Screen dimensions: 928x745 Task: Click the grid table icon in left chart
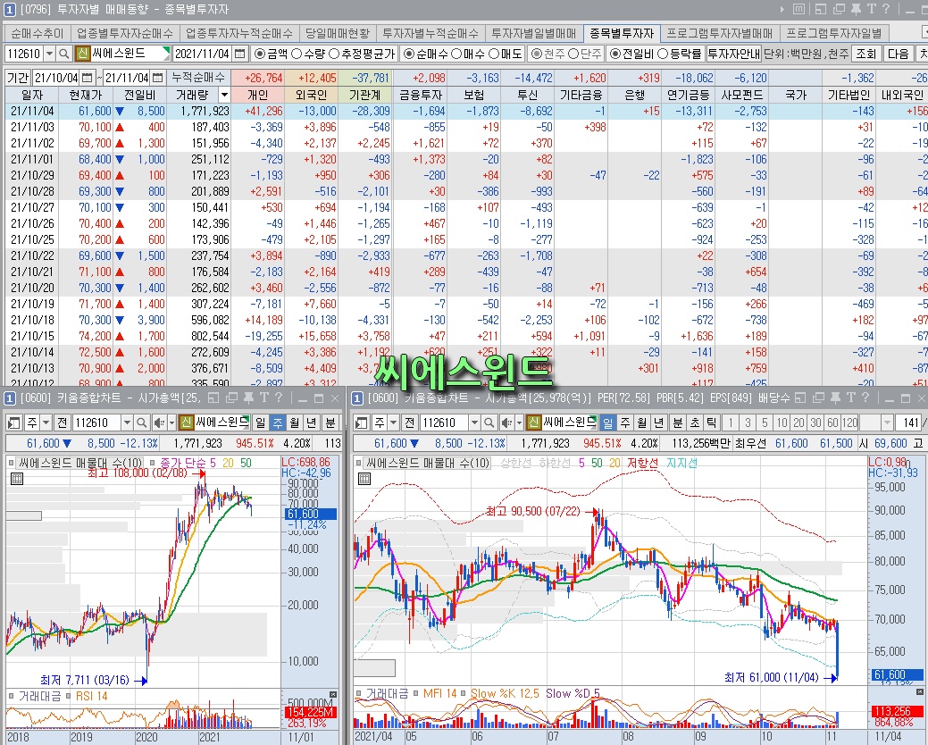[x=17, y=479]
